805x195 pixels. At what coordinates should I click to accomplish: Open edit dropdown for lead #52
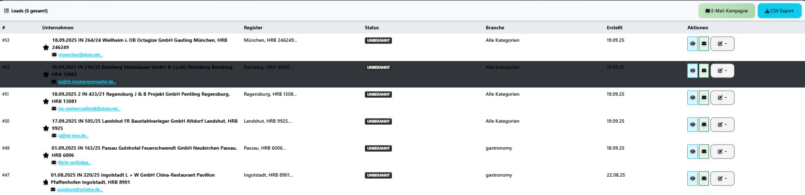click(x=722, y=71)
